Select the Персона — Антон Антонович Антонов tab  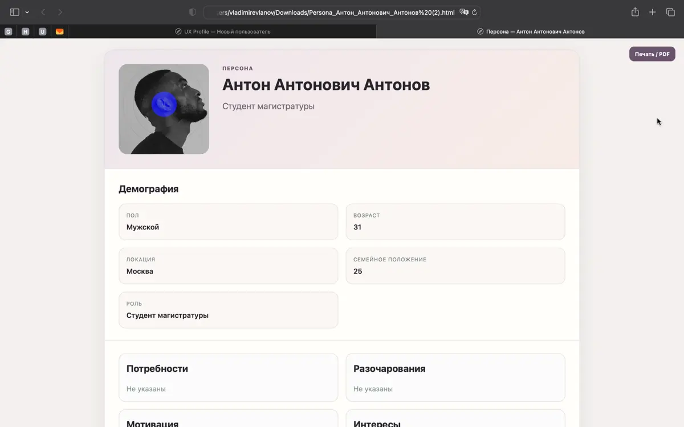pos(530,31)
